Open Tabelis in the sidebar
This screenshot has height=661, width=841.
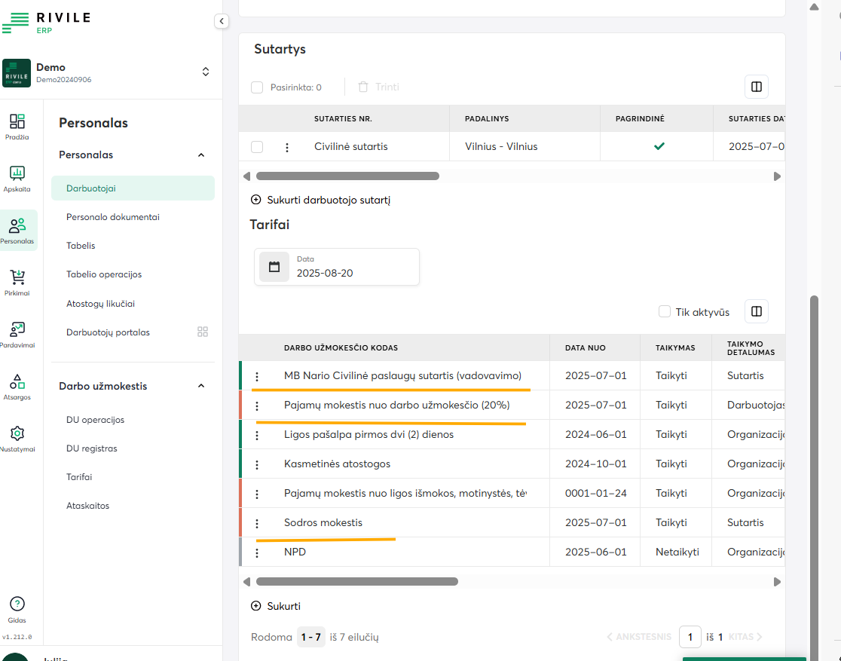click(x=81, y=246)
